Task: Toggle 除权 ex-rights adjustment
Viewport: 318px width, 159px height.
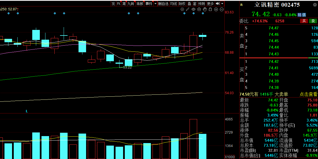Action: [x=182, y=4]
